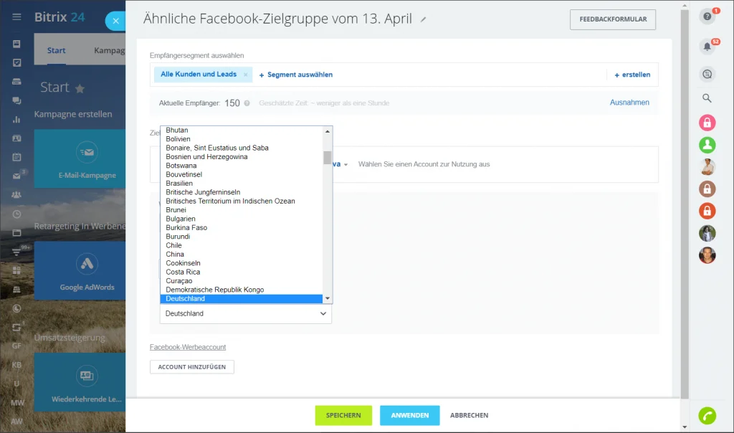
Task: Open the help question mark icon
Action: 707,16
